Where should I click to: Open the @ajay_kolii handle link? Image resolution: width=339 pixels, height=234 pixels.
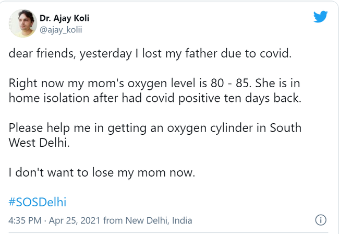61,30
